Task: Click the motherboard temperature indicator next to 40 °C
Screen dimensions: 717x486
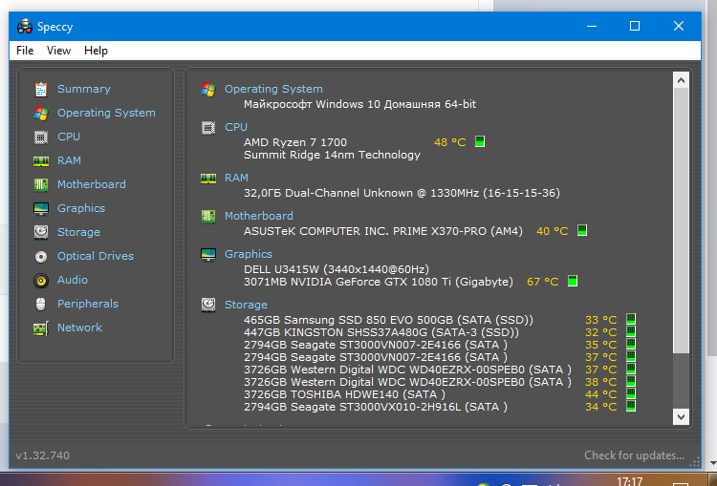Action: click(582, 230)
